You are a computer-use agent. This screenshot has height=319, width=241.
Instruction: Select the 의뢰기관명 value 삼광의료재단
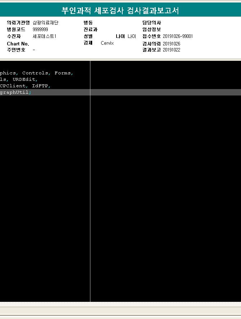(x=46, y=23)
